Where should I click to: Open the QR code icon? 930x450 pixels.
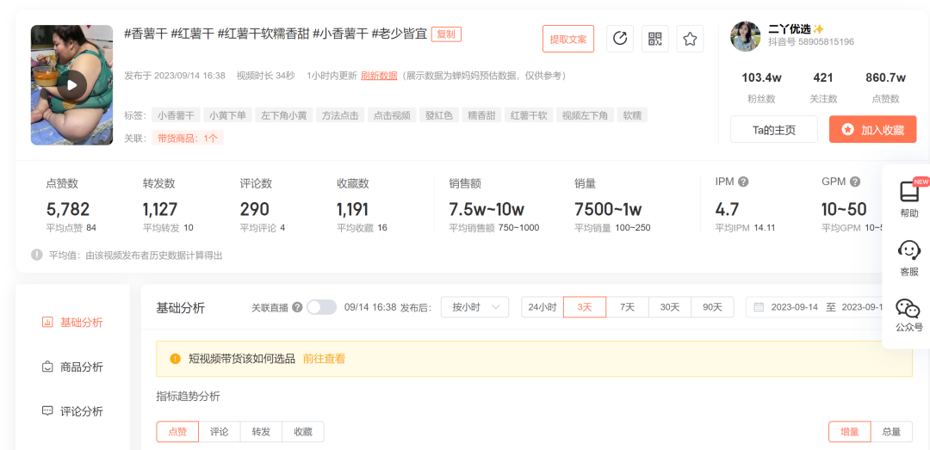655,39
